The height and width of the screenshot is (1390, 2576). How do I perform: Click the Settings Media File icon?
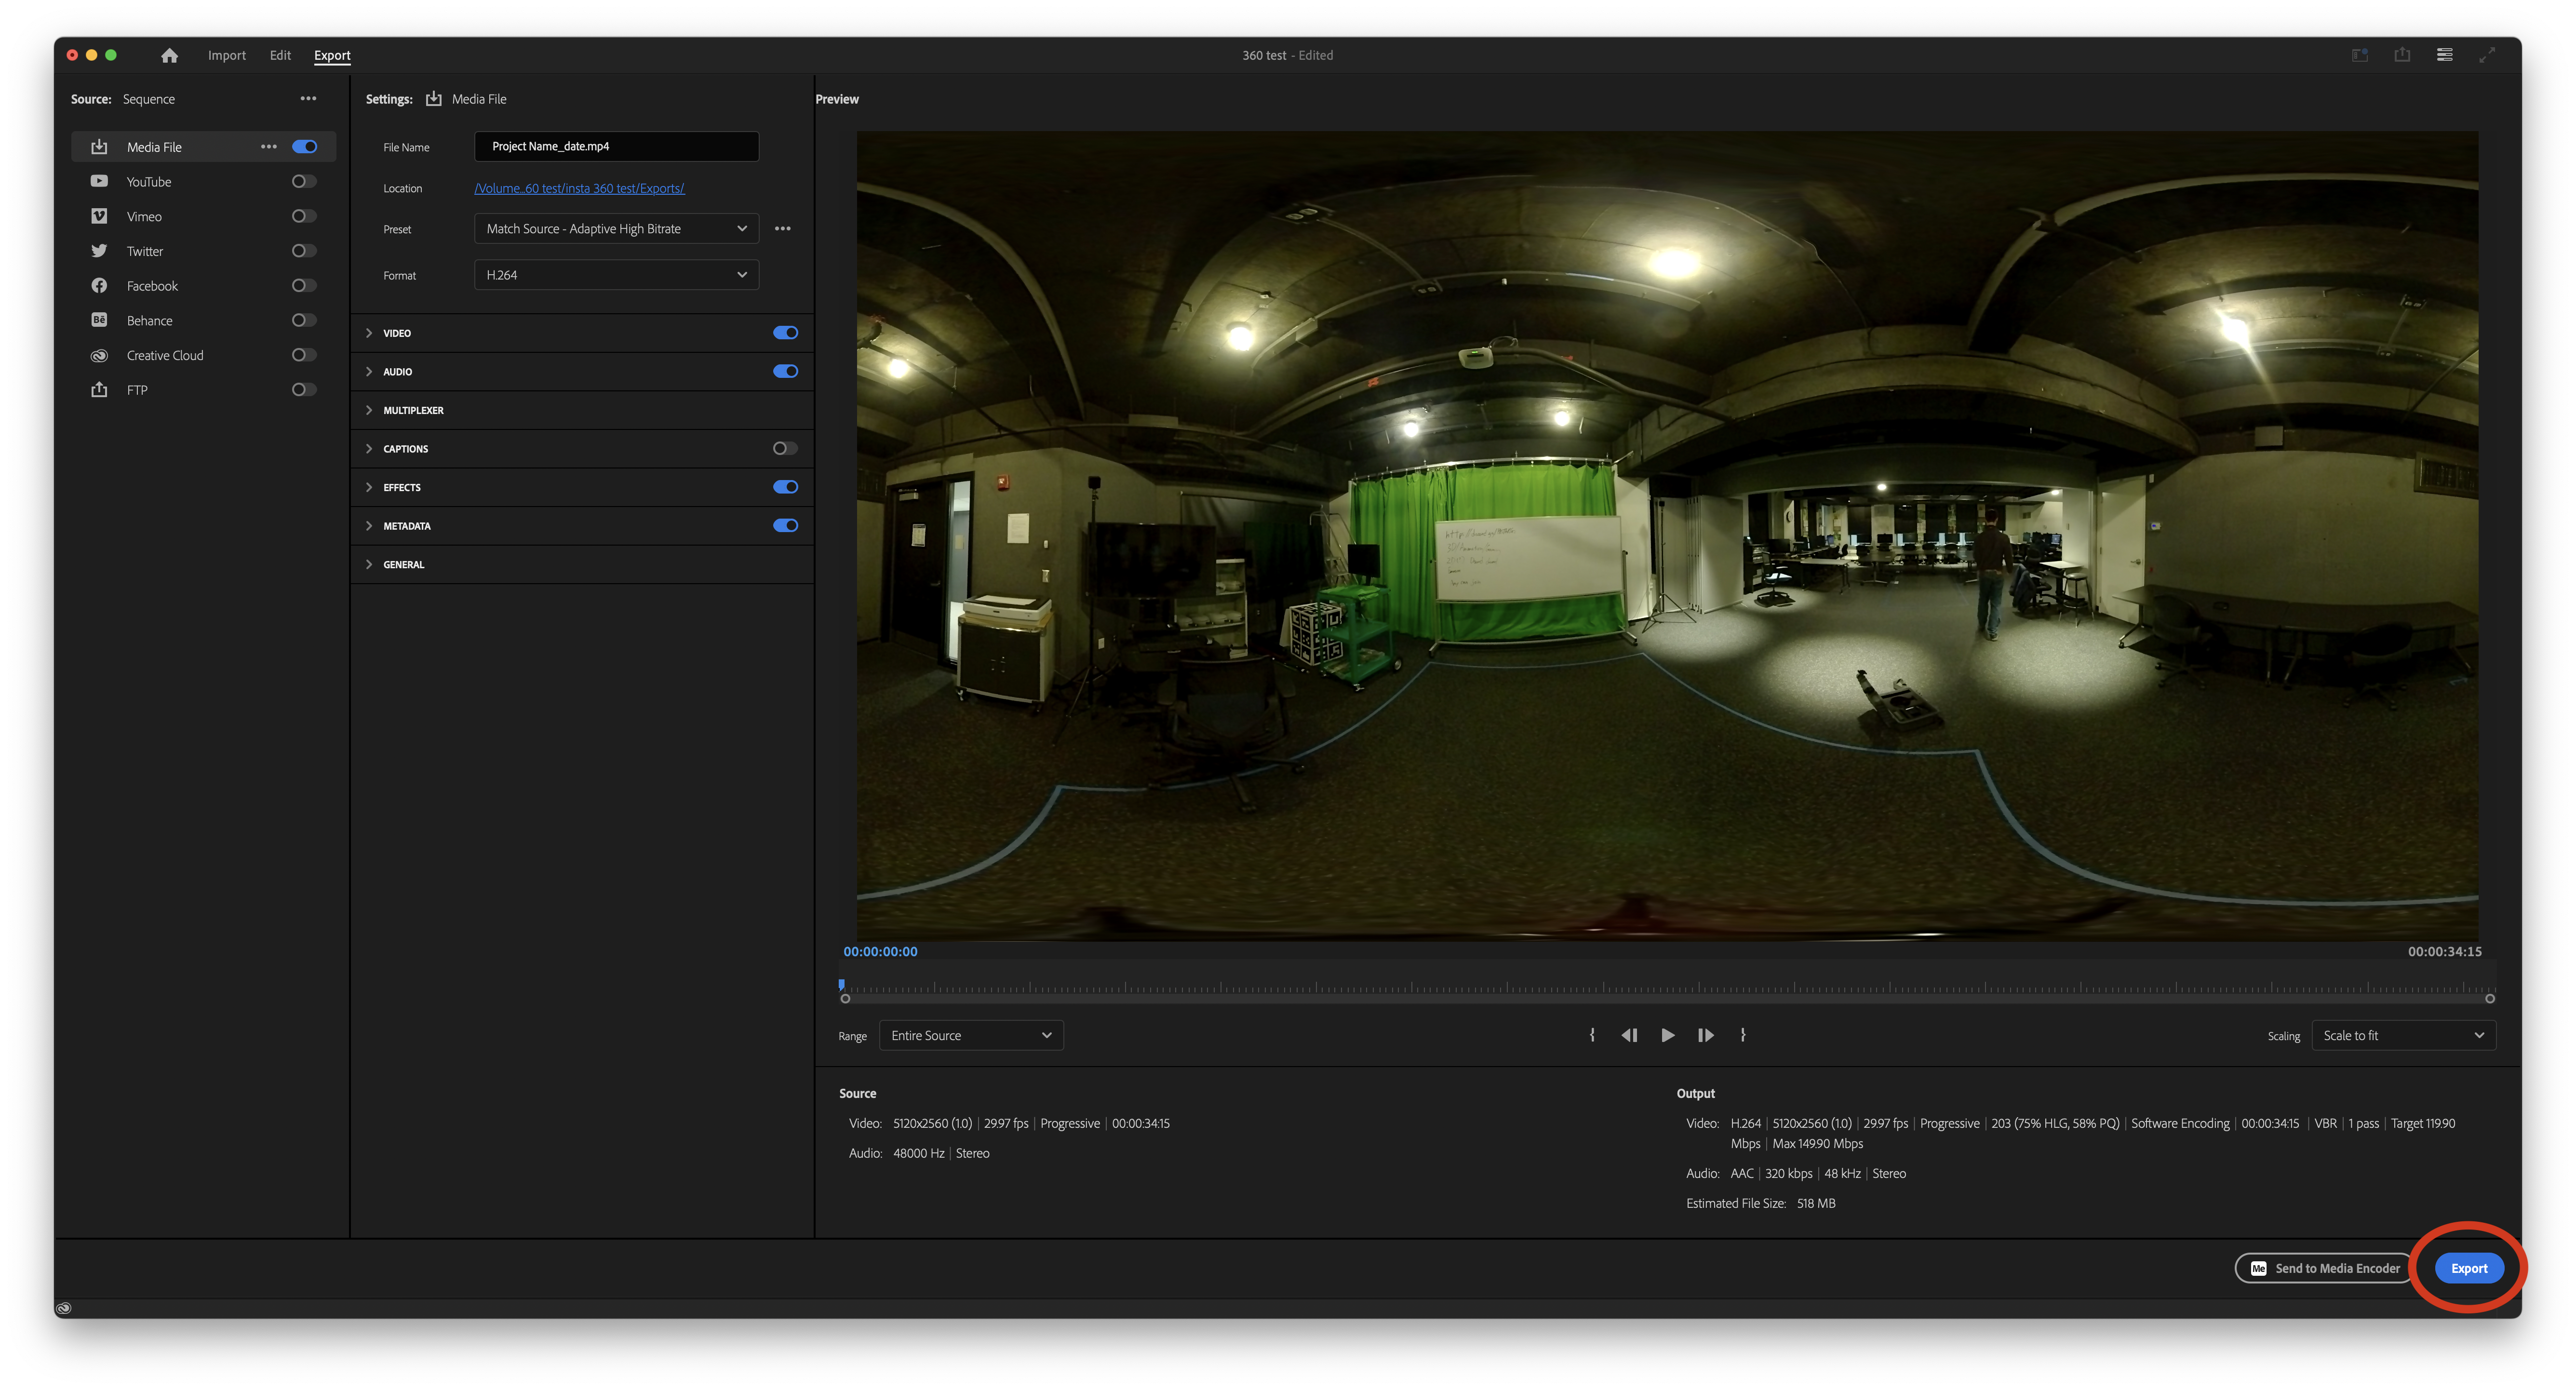pyautogui.click(x=434, y=99)
